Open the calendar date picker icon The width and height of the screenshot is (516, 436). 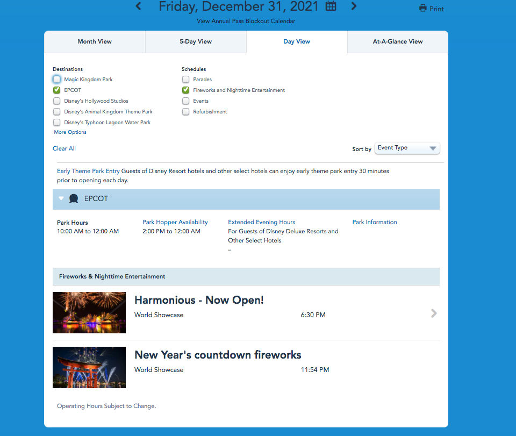(331, 6)
